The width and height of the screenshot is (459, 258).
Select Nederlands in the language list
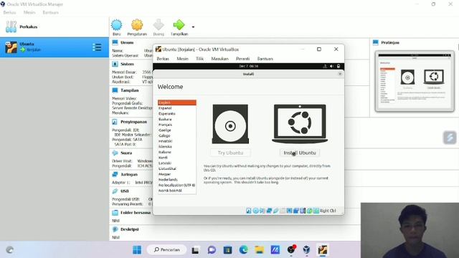[x=177, y=180]
